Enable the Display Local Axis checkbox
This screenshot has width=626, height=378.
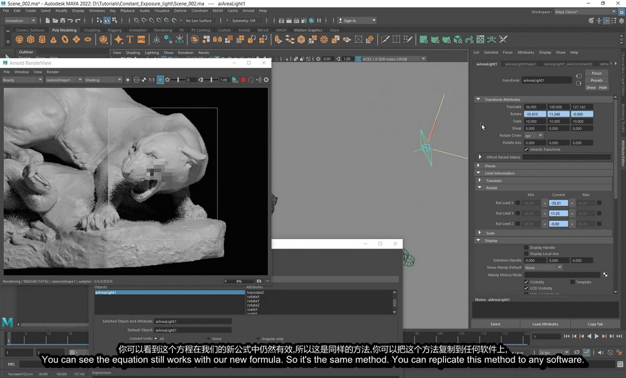coord(526,254)
